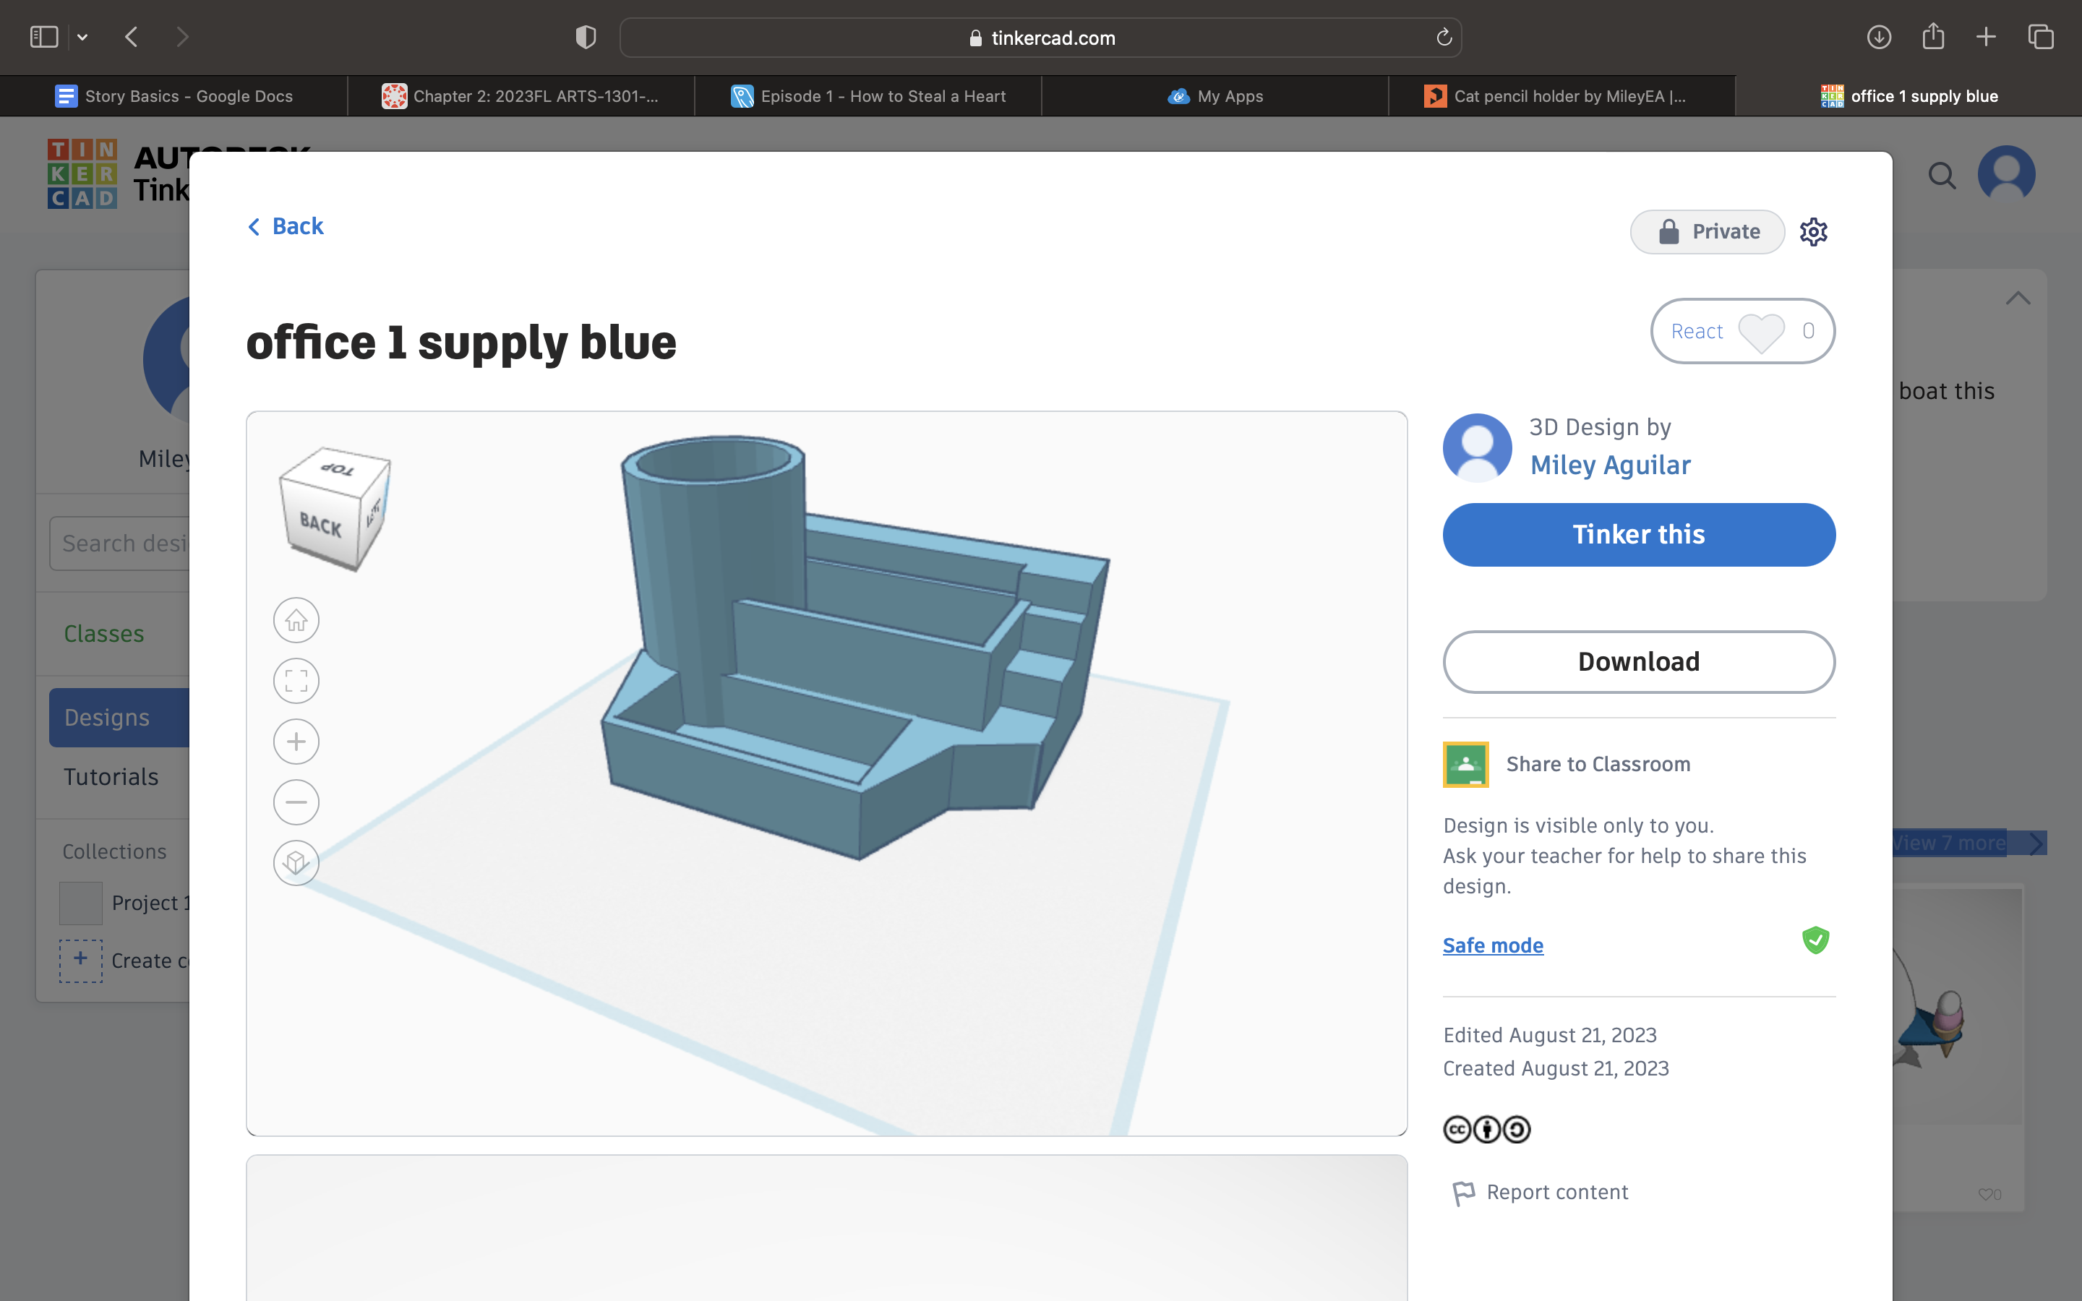2082x1301 pixels.
Task: Click the Tinker this button
Action: click(x=1639, y=534)
